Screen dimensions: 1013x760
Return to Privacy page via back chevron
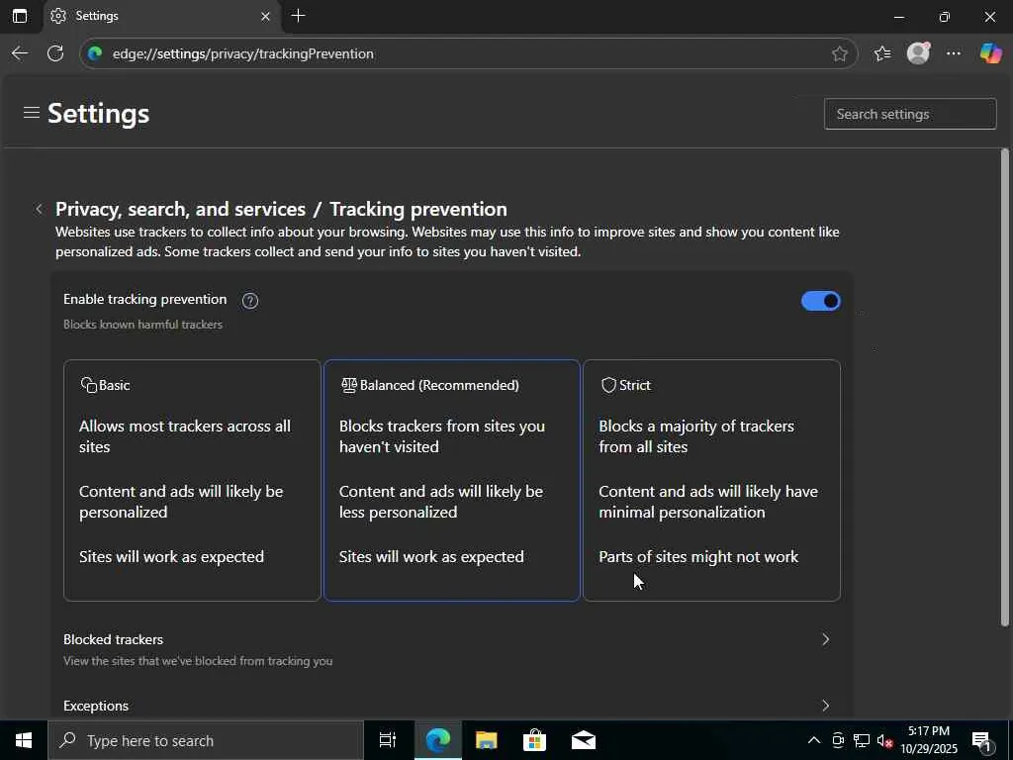pyautogui.click(x=39, y=209)
